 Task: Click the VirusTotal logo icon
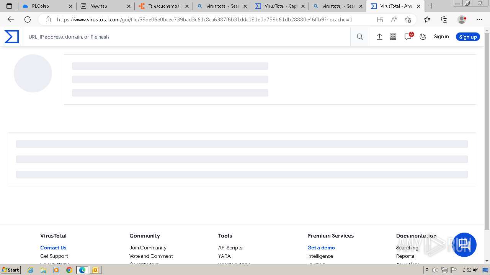point(11,37)
